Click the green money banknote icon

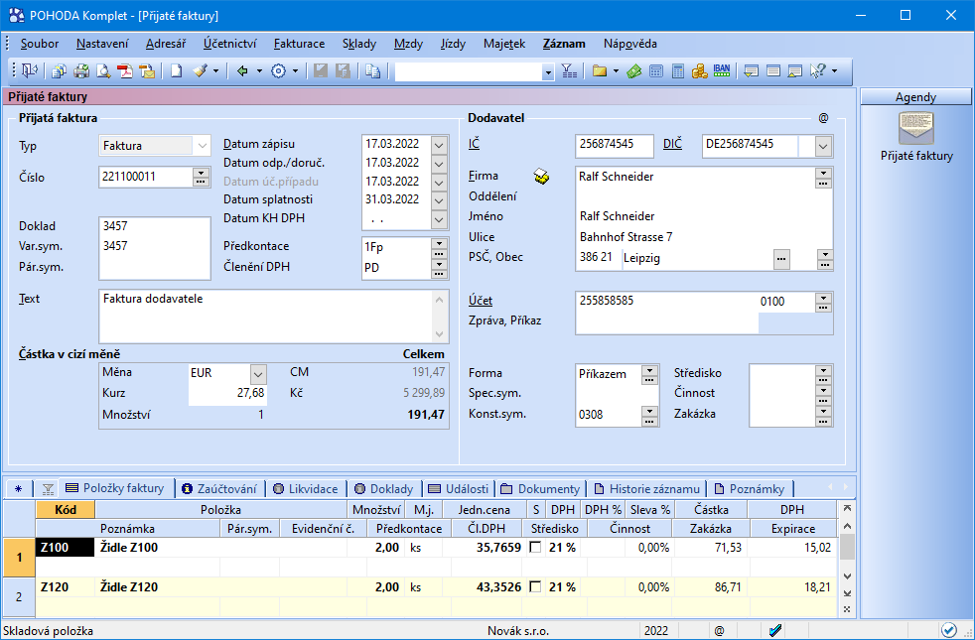click(x=633, y=70)
